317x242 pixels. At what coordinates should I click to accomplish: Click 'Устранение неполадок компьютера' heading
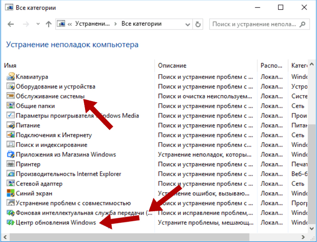point(72,45)
